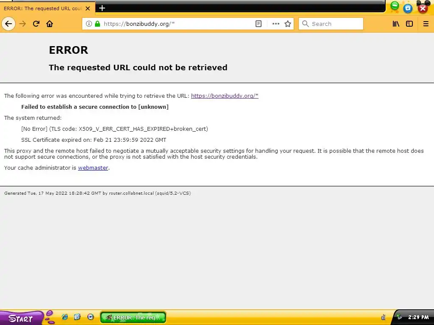
Task: Click the green padlock security icon
Action: tap(97, 24)
